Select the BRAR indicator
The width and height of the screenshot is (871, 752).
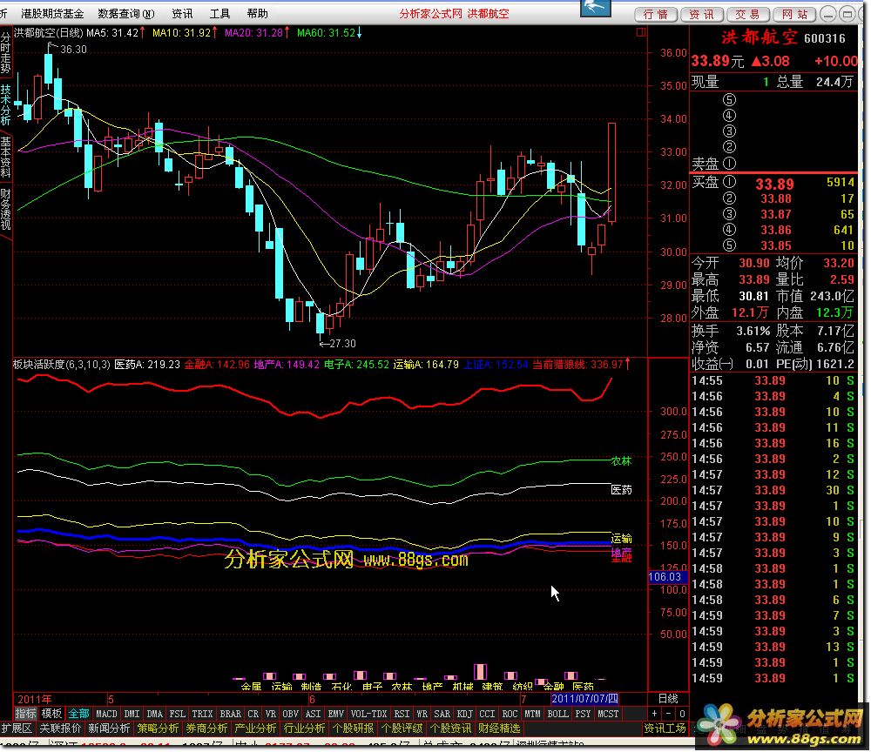[x=231, y=714]
